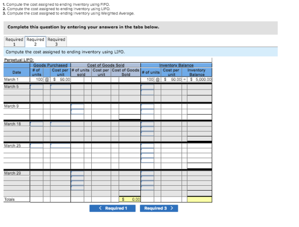Click March 29 units sold first field

pos(77,173)
